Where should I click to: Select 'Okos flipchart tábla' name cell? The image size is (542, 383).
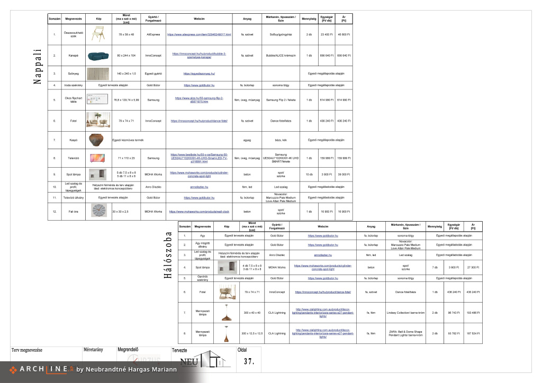(x=74, y=100)
